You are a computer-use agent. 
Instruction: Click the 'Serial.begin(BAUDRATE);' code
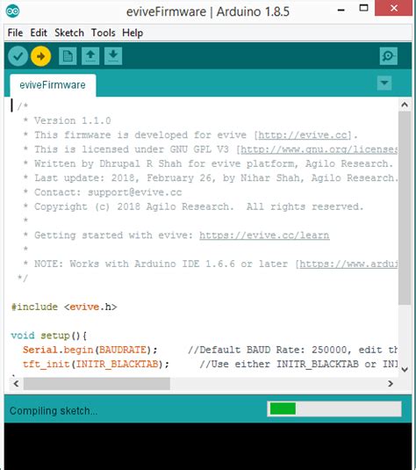coord(90,350)
